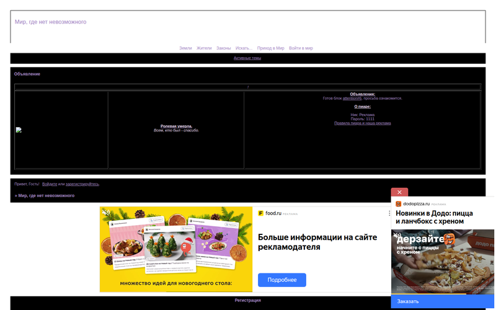Open the Законы menu link

coord(224,48)
